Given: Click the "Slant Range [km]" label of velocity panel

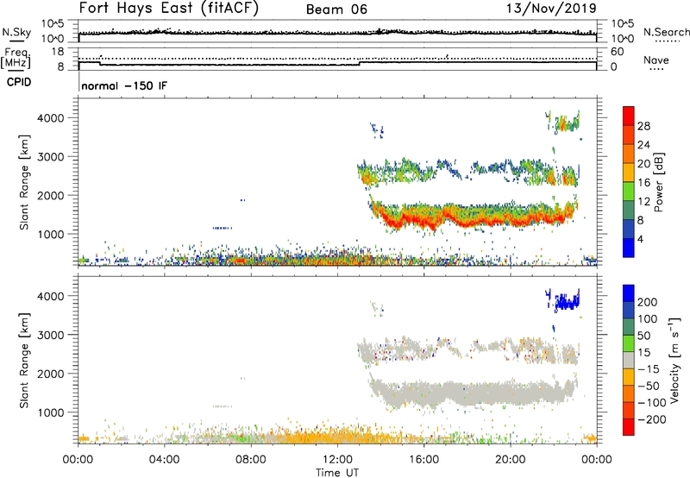Looking at the screenshot, I should (x=24, y=361).
